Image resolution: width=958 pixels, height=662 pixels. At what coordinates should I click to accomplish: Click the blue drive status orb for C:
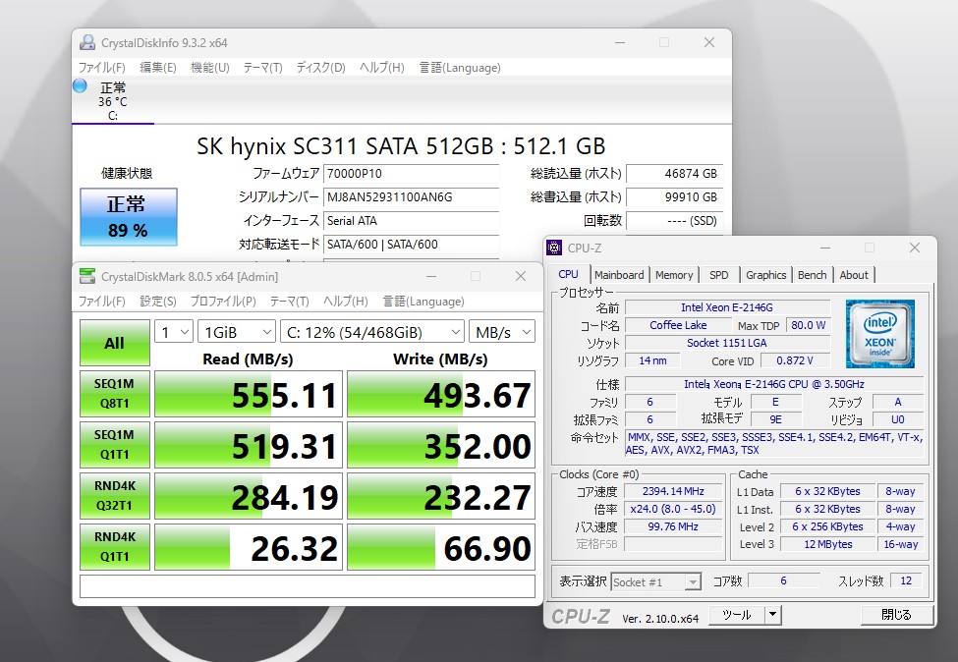pos(80,85)
